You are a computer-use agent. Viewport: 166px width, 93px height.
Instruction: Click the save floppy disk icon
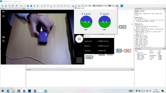tap(10, 6)
